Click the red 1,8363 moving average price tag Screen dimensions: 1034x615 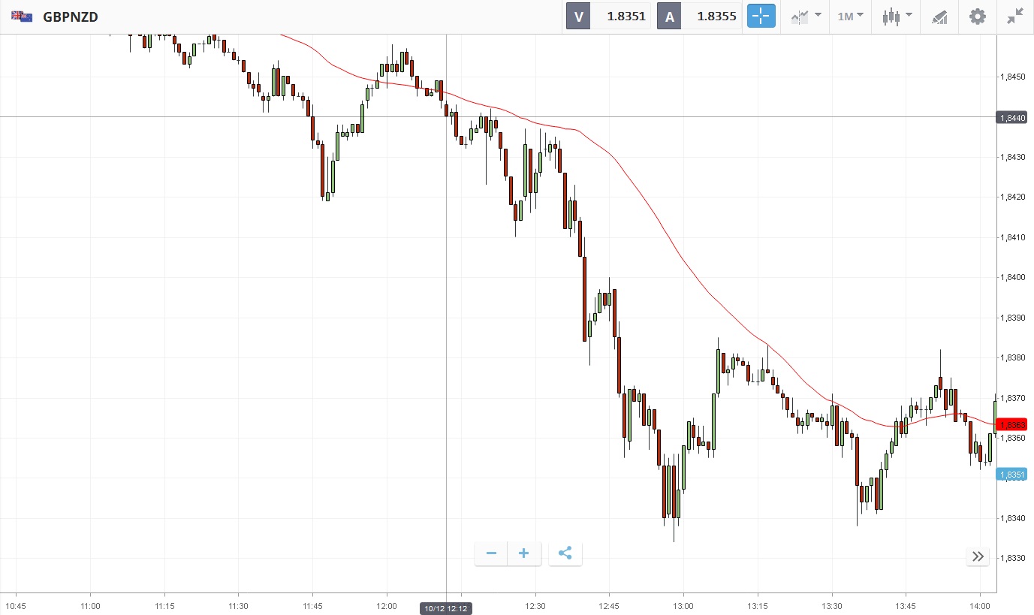click(1011, 424)
